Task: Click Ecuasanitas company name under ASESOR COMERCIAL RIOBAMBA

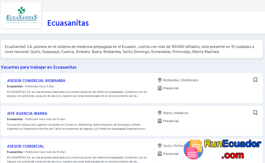Action: (15, 86)
